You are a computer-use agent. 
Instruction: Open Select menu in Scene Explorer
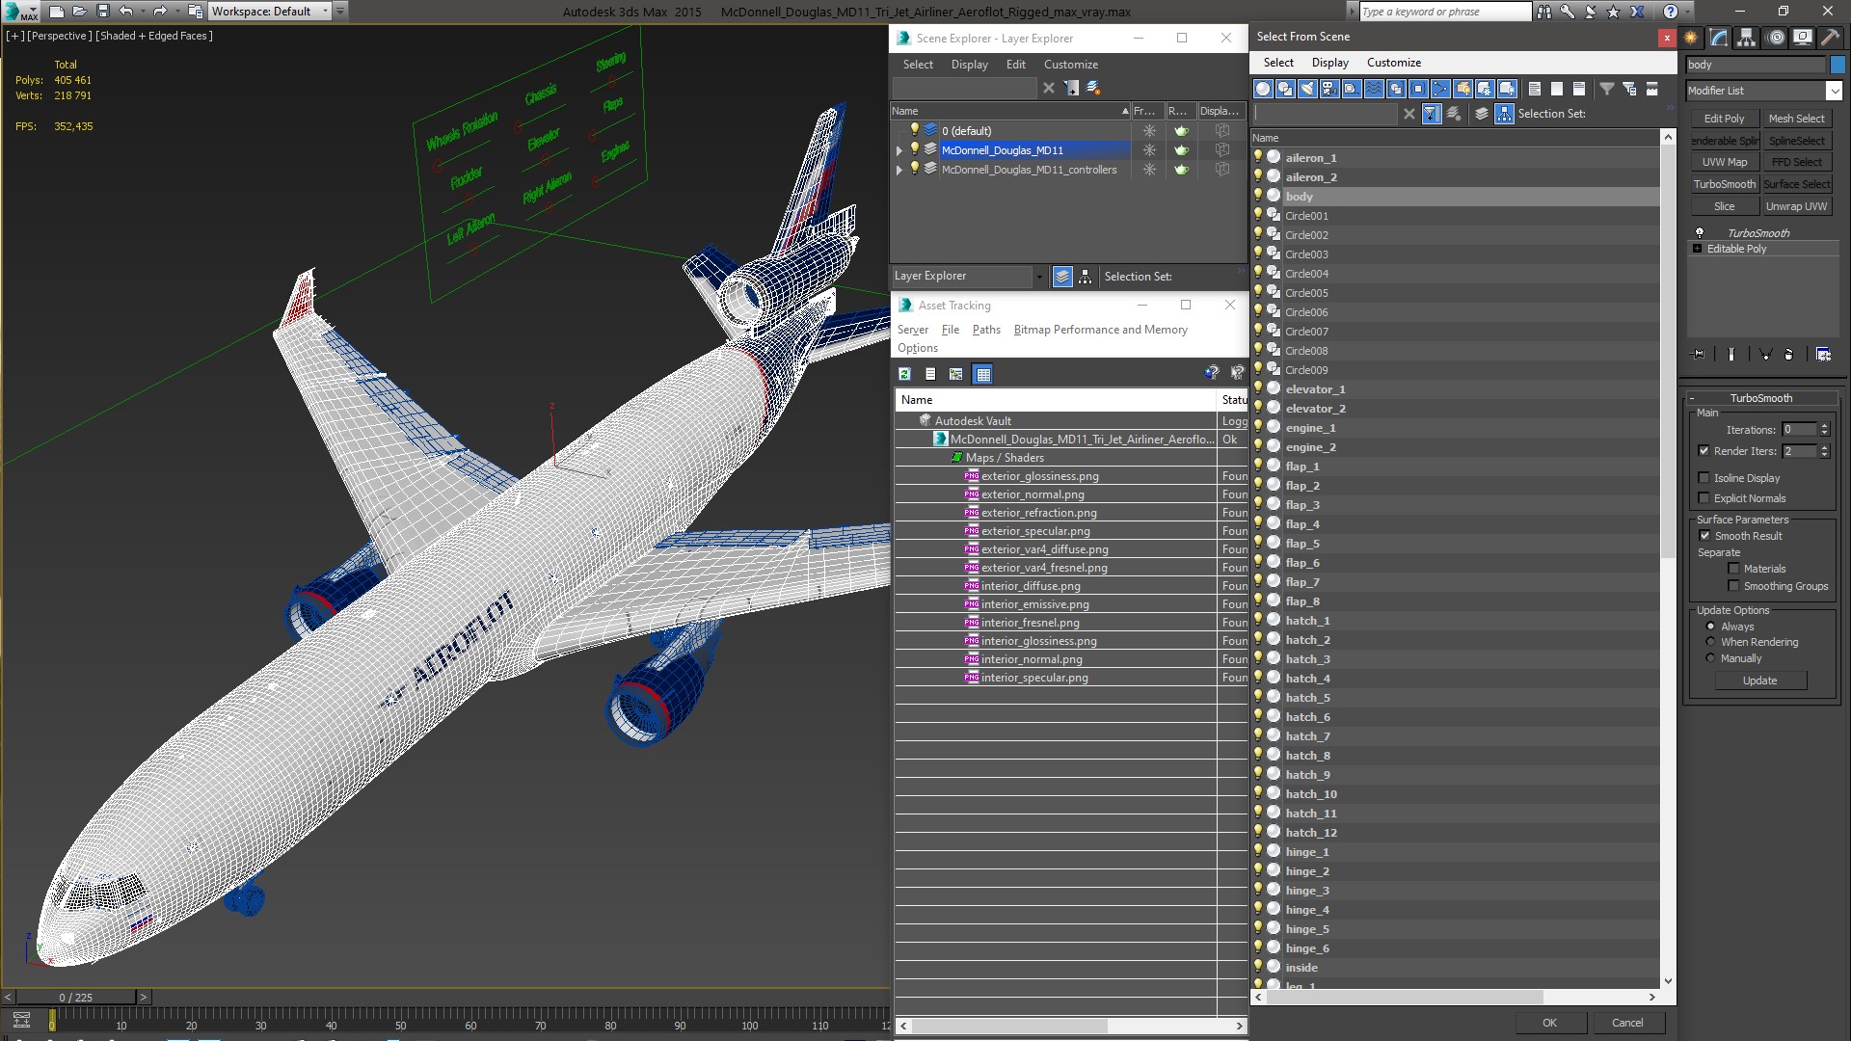[x=918, y=65]
